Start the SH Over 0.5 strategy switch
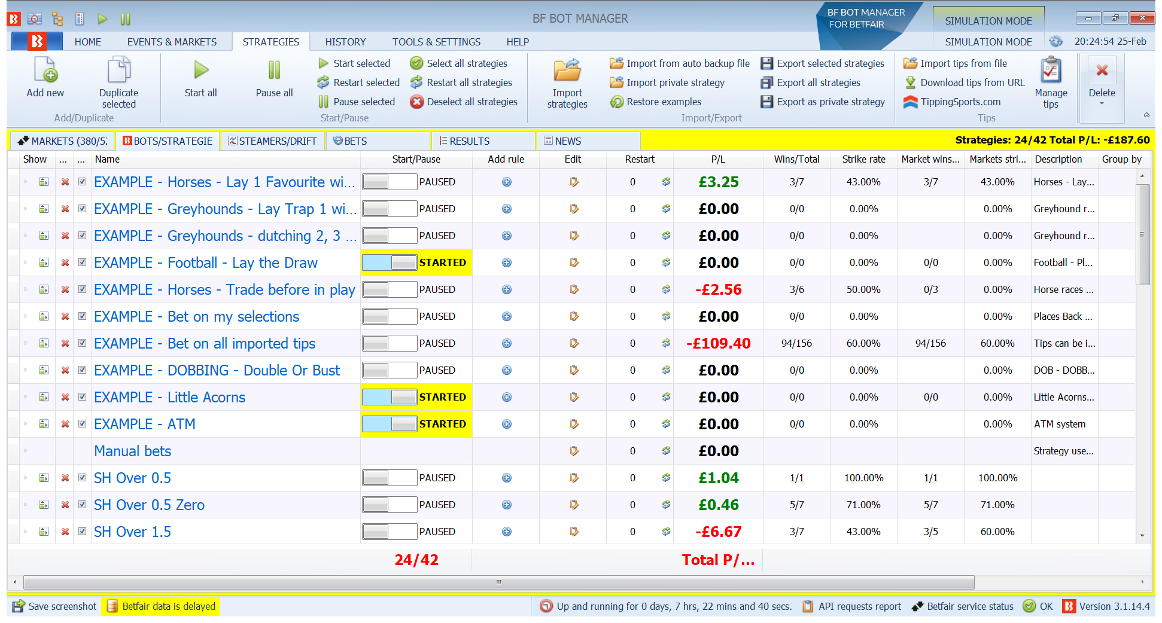This screenshot has height=623, width=1162. pyautogui.click(x=390, y=478)
